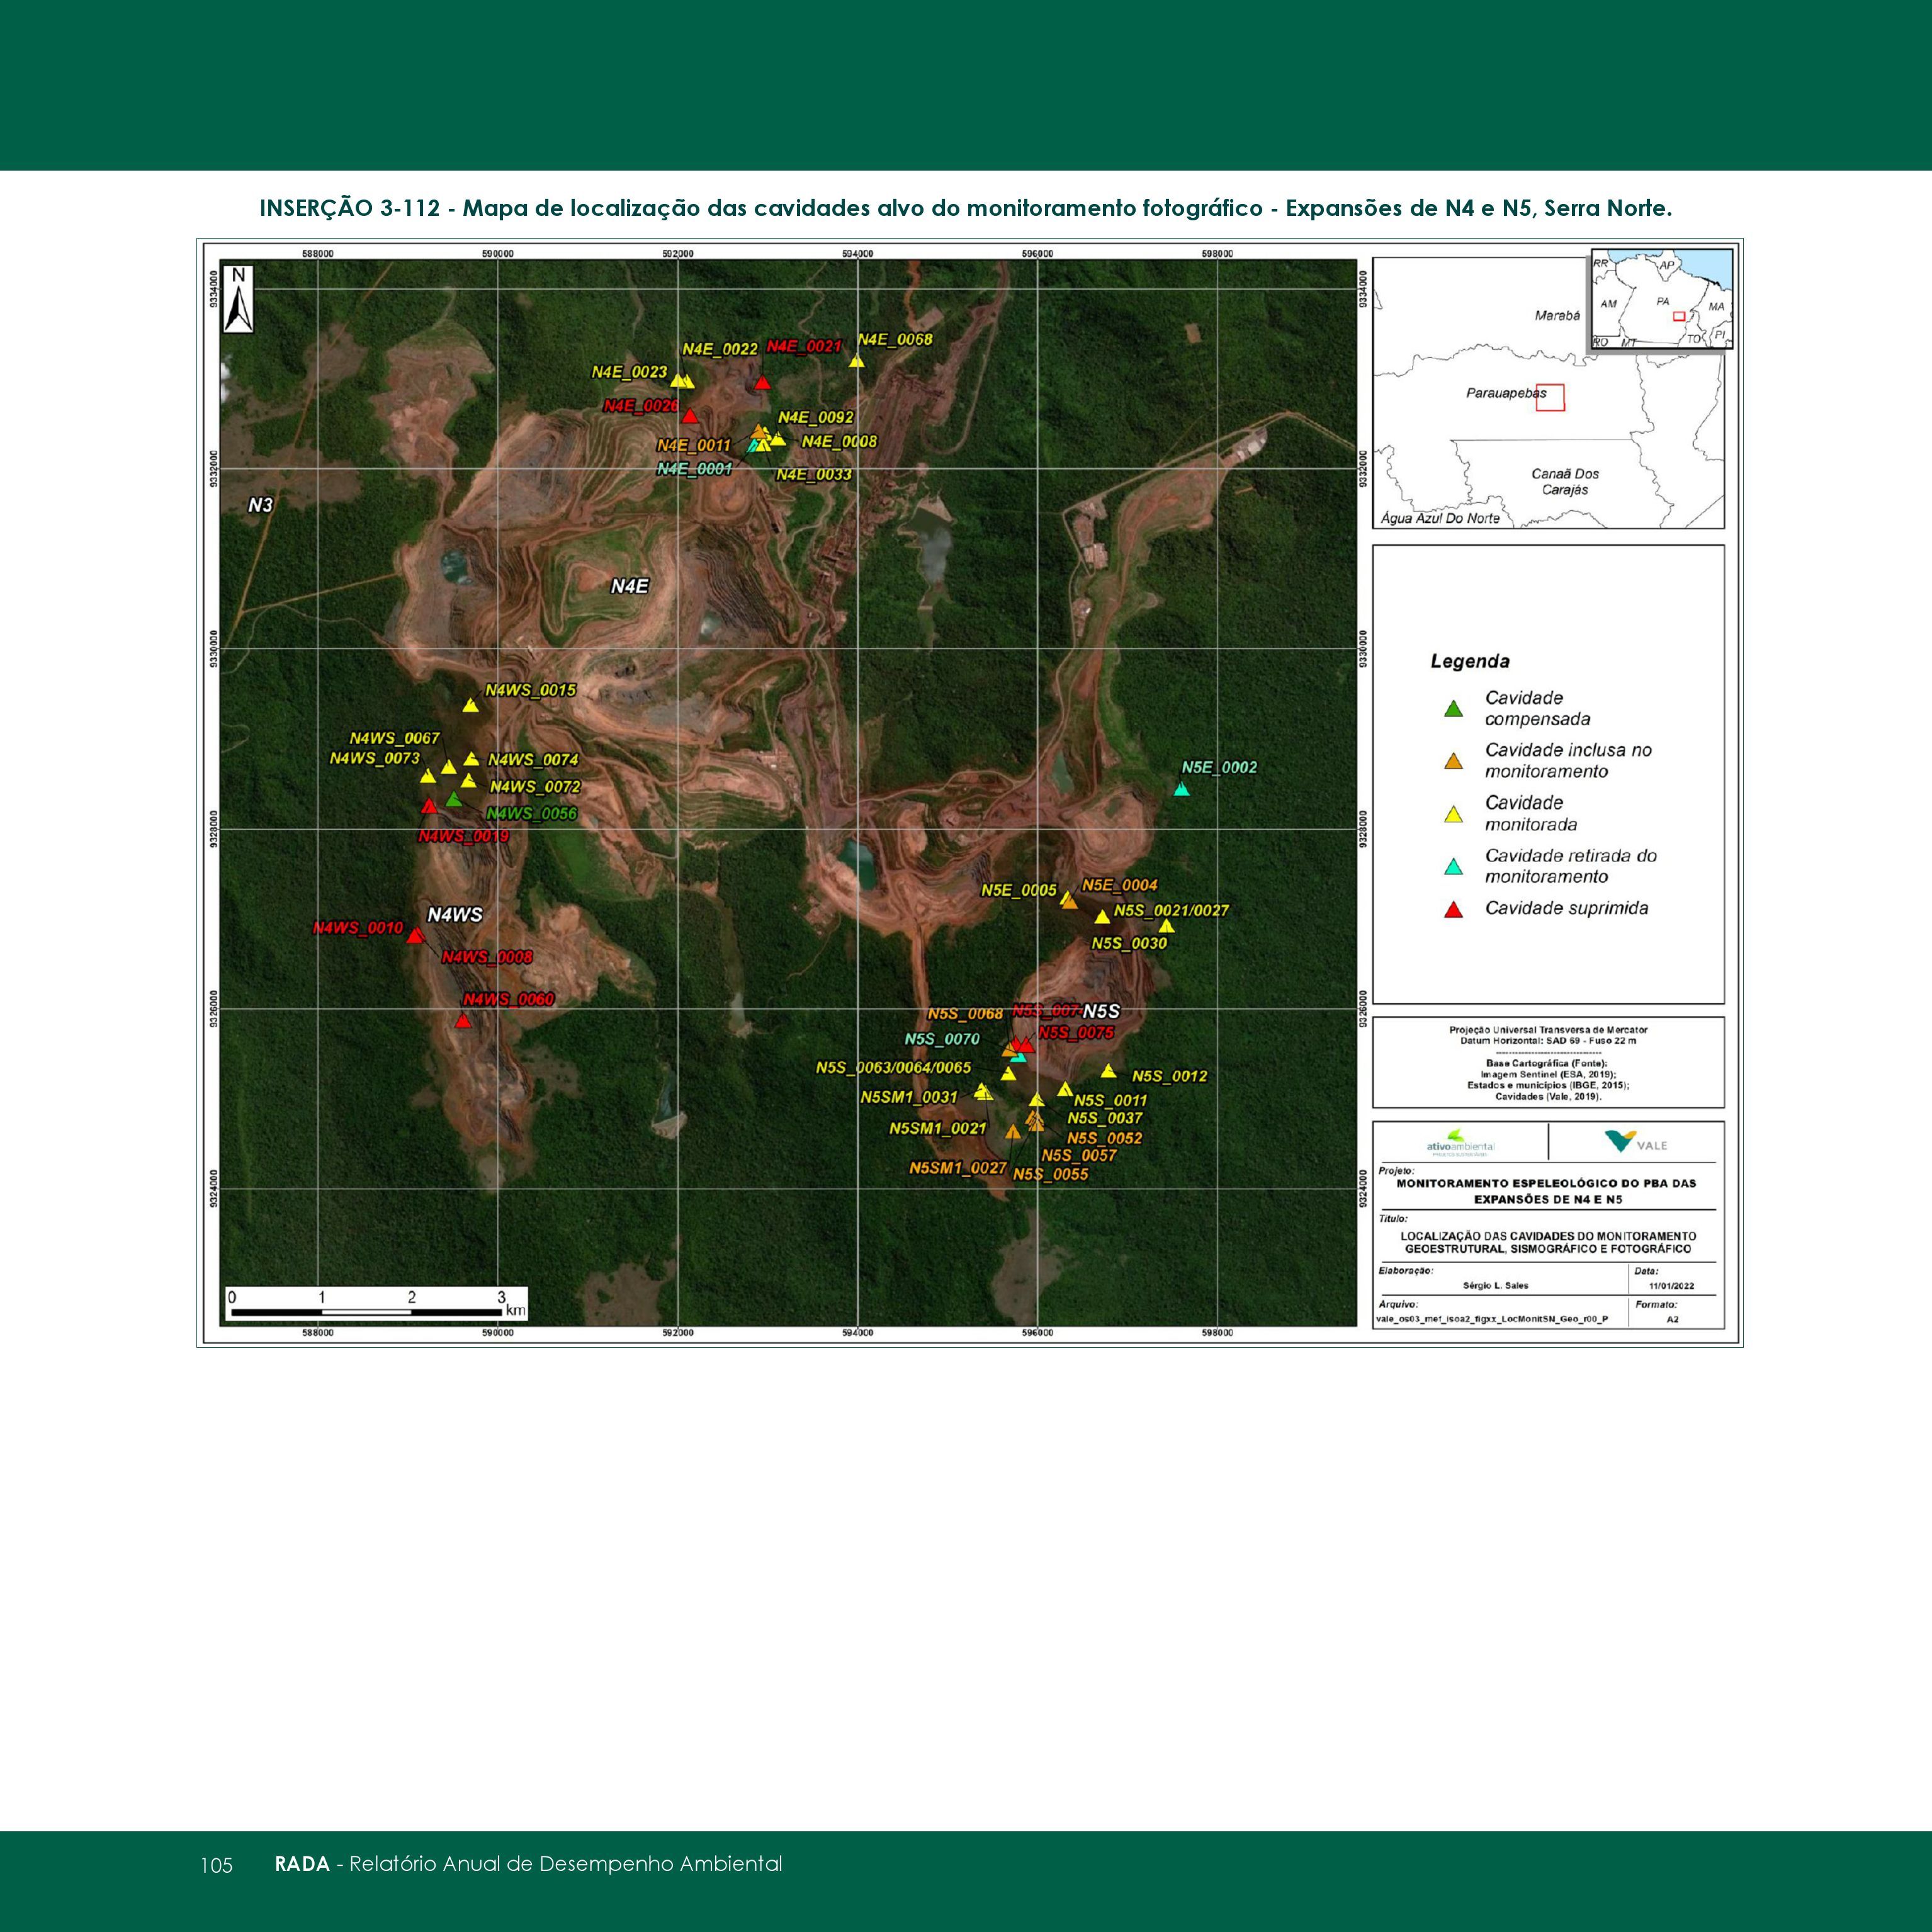This screenshot has width=1932, height=1932.
Task: Click the N4E_0011 cave label
Action: tap(694, 445)
